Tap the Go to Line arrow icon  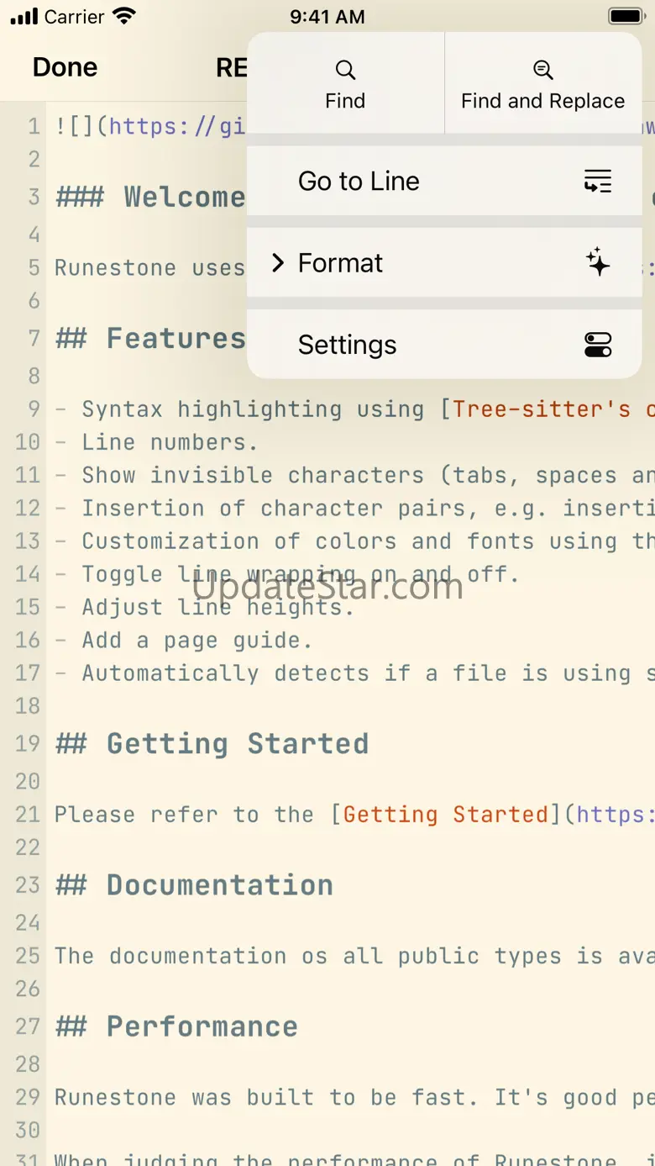(x=598, y=181)
